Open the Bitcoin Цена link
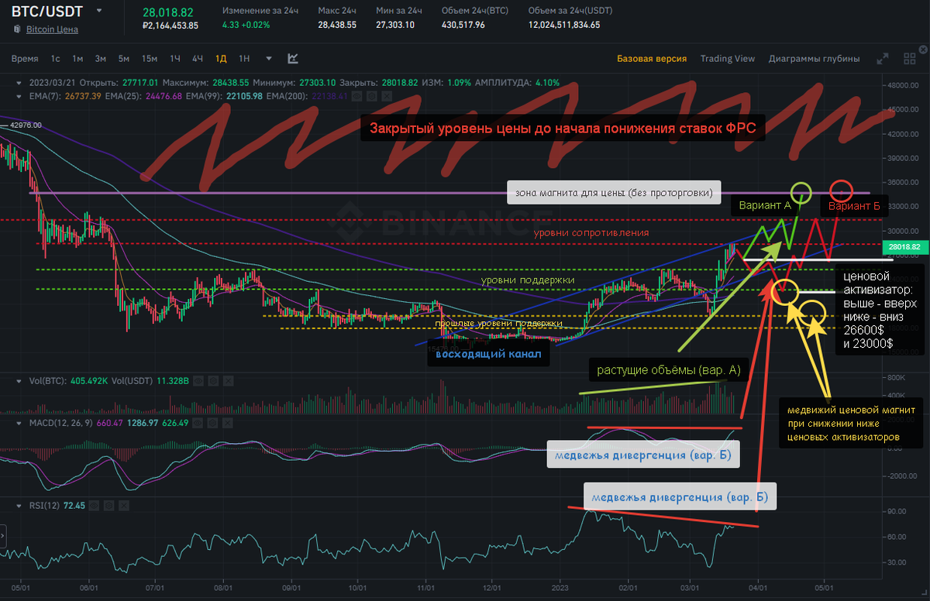The width and height of the screenshot is (930, 601). tap(52, 29)
